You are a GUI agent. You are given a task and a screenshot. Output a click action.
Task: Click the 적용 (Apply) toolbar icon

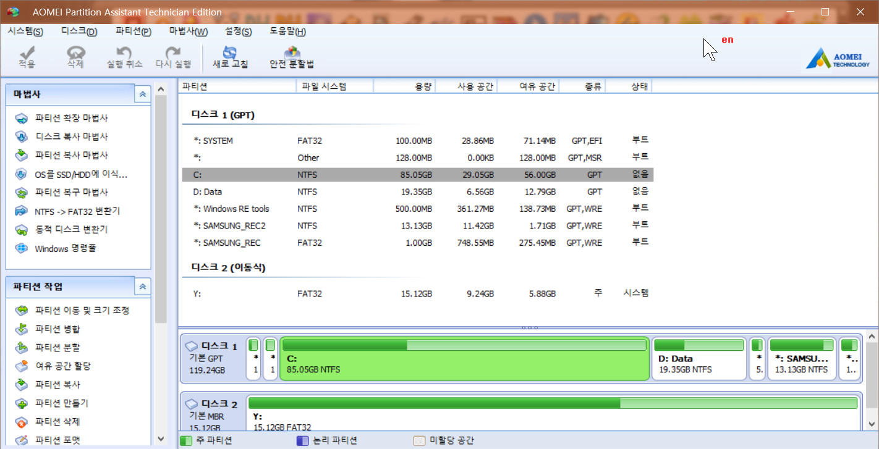(x=27, y=57)
